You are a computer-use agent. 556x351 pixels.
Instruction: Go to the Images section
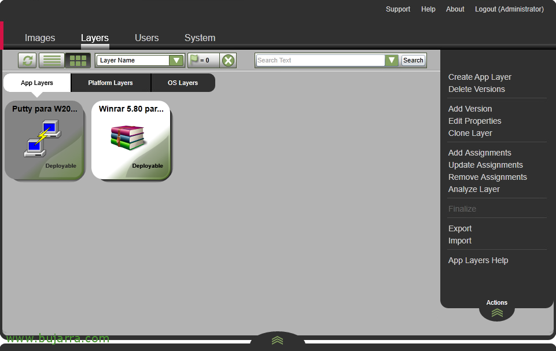[40, 38]
